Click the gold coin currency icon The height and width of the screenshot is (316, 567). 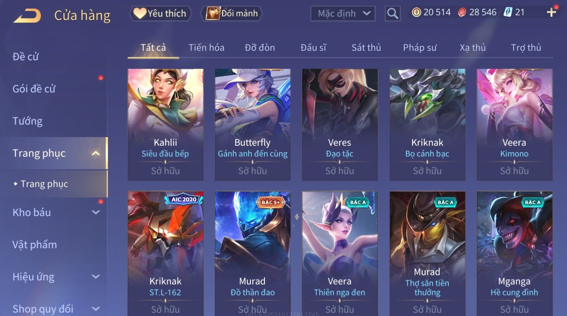(416, 12)
